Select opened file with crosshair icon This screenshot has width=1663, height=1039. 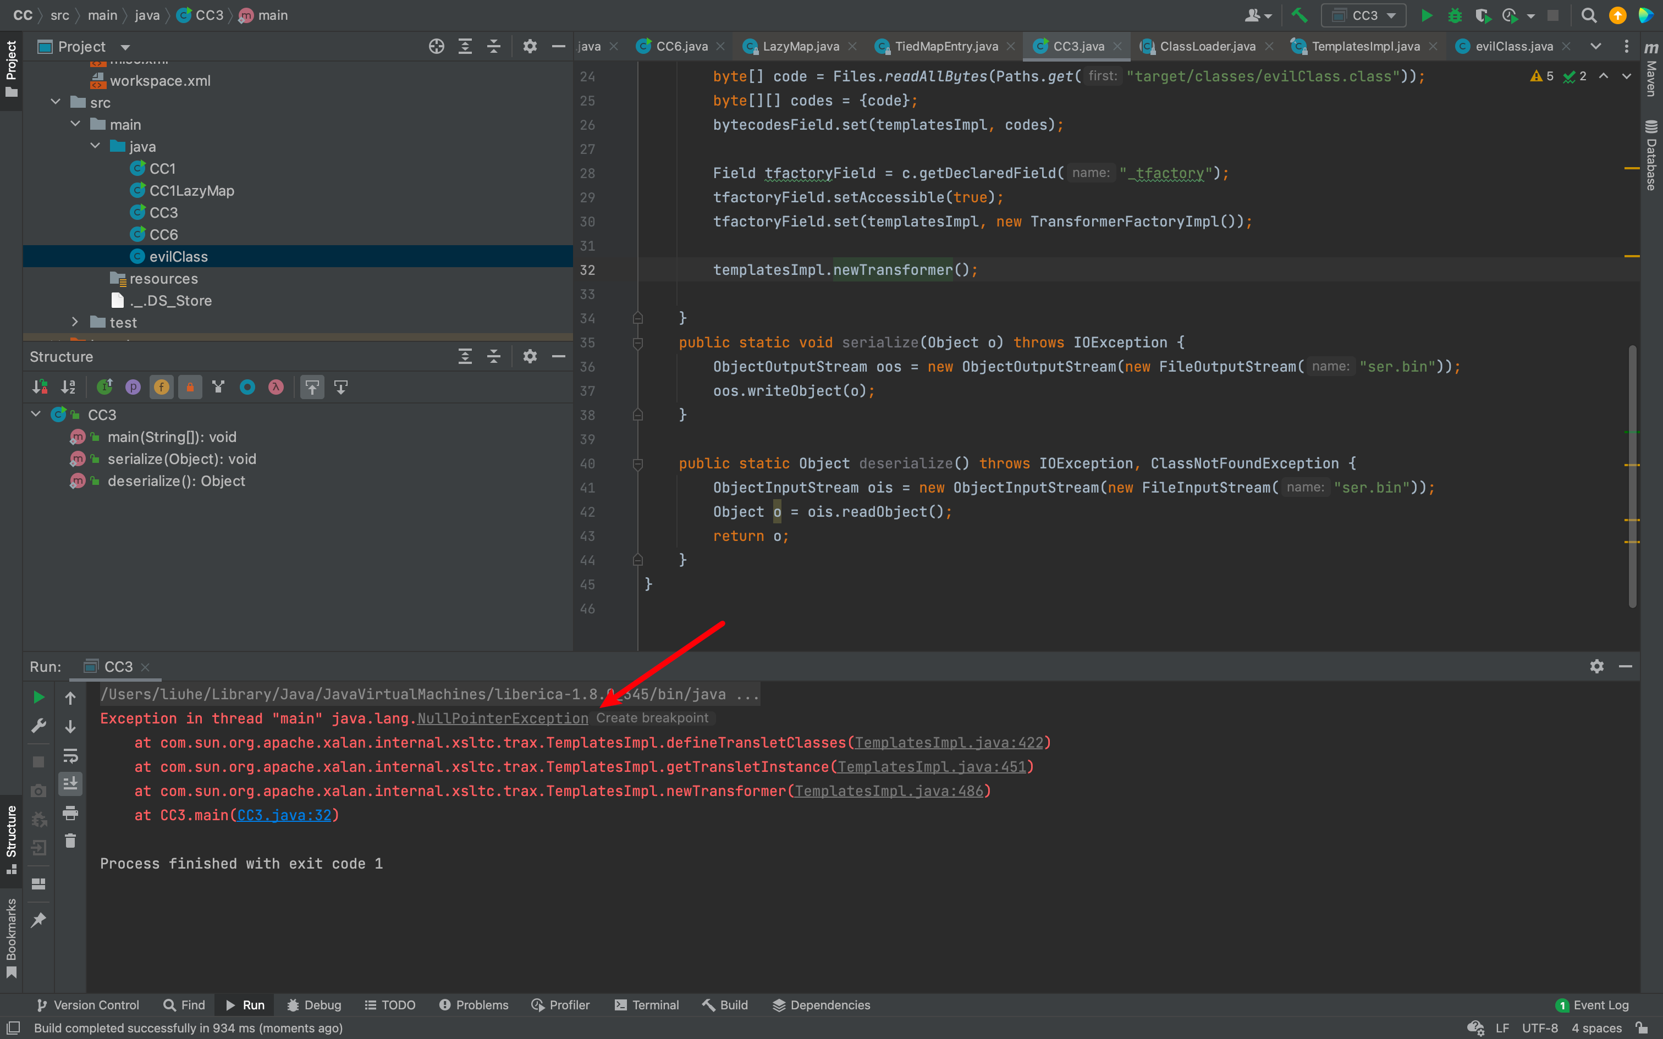pyautogui.click(x=436, y=46)
